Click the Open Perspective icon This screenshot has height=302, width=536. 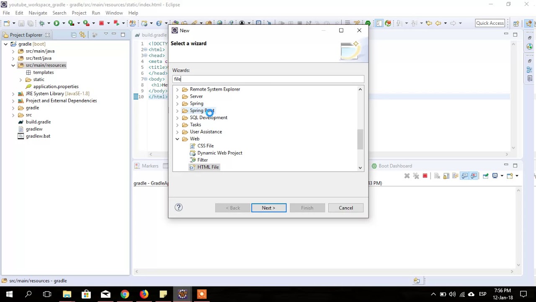point(516,23)
